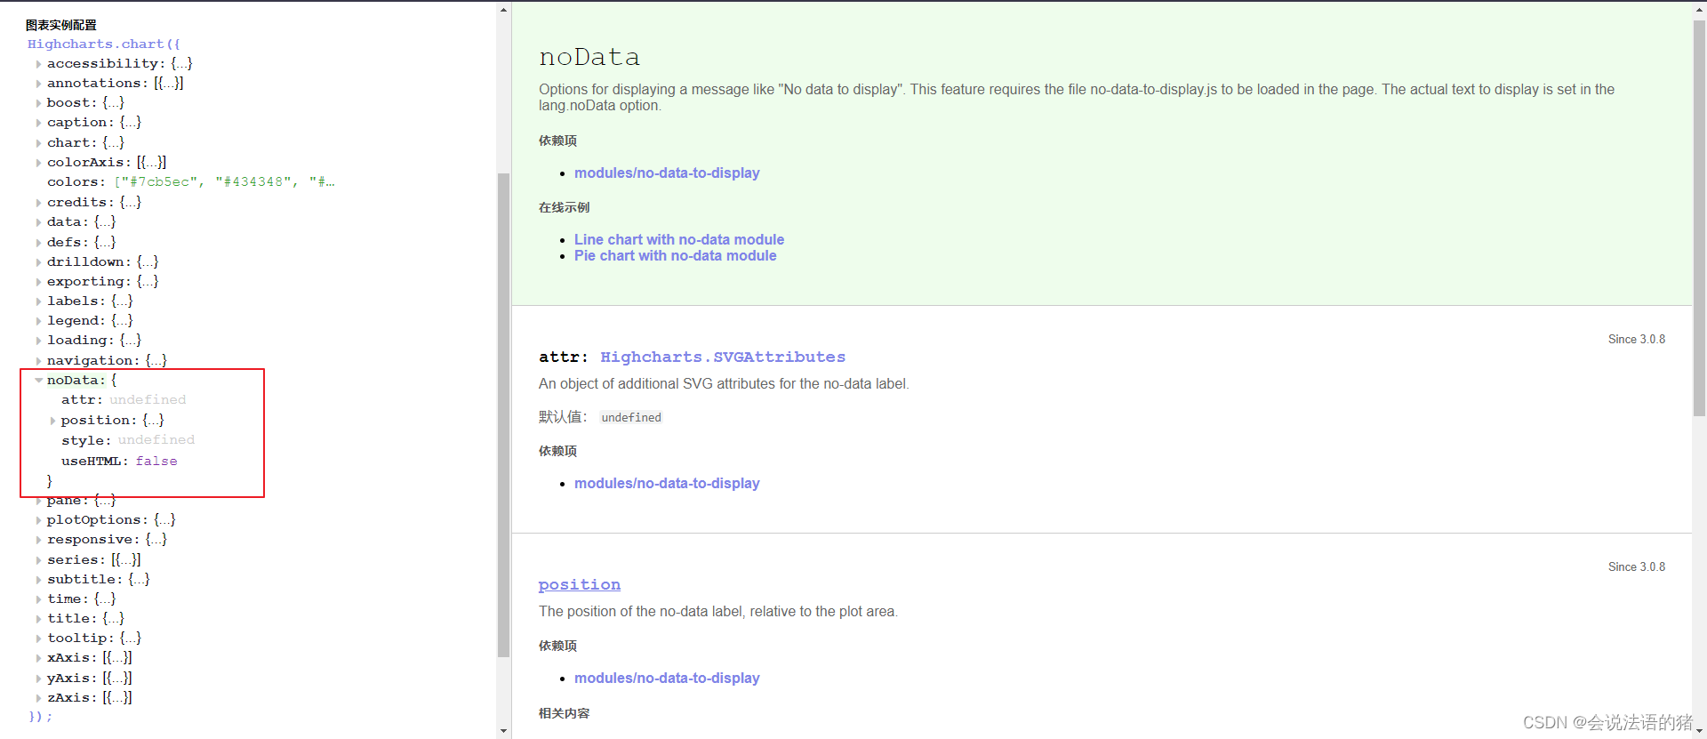
Task: Open the colors option in the tree
Action: pyautogui.click(x=76, y=182)
